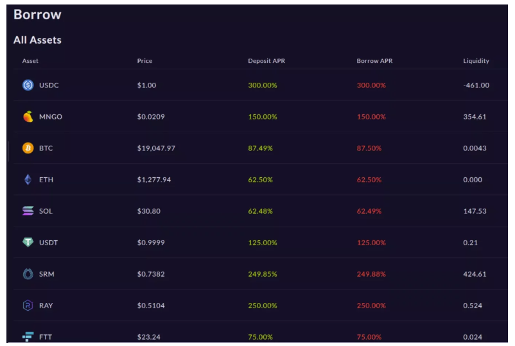
Task: Click the RAY hexagon icon
Action: click(28, 306)
